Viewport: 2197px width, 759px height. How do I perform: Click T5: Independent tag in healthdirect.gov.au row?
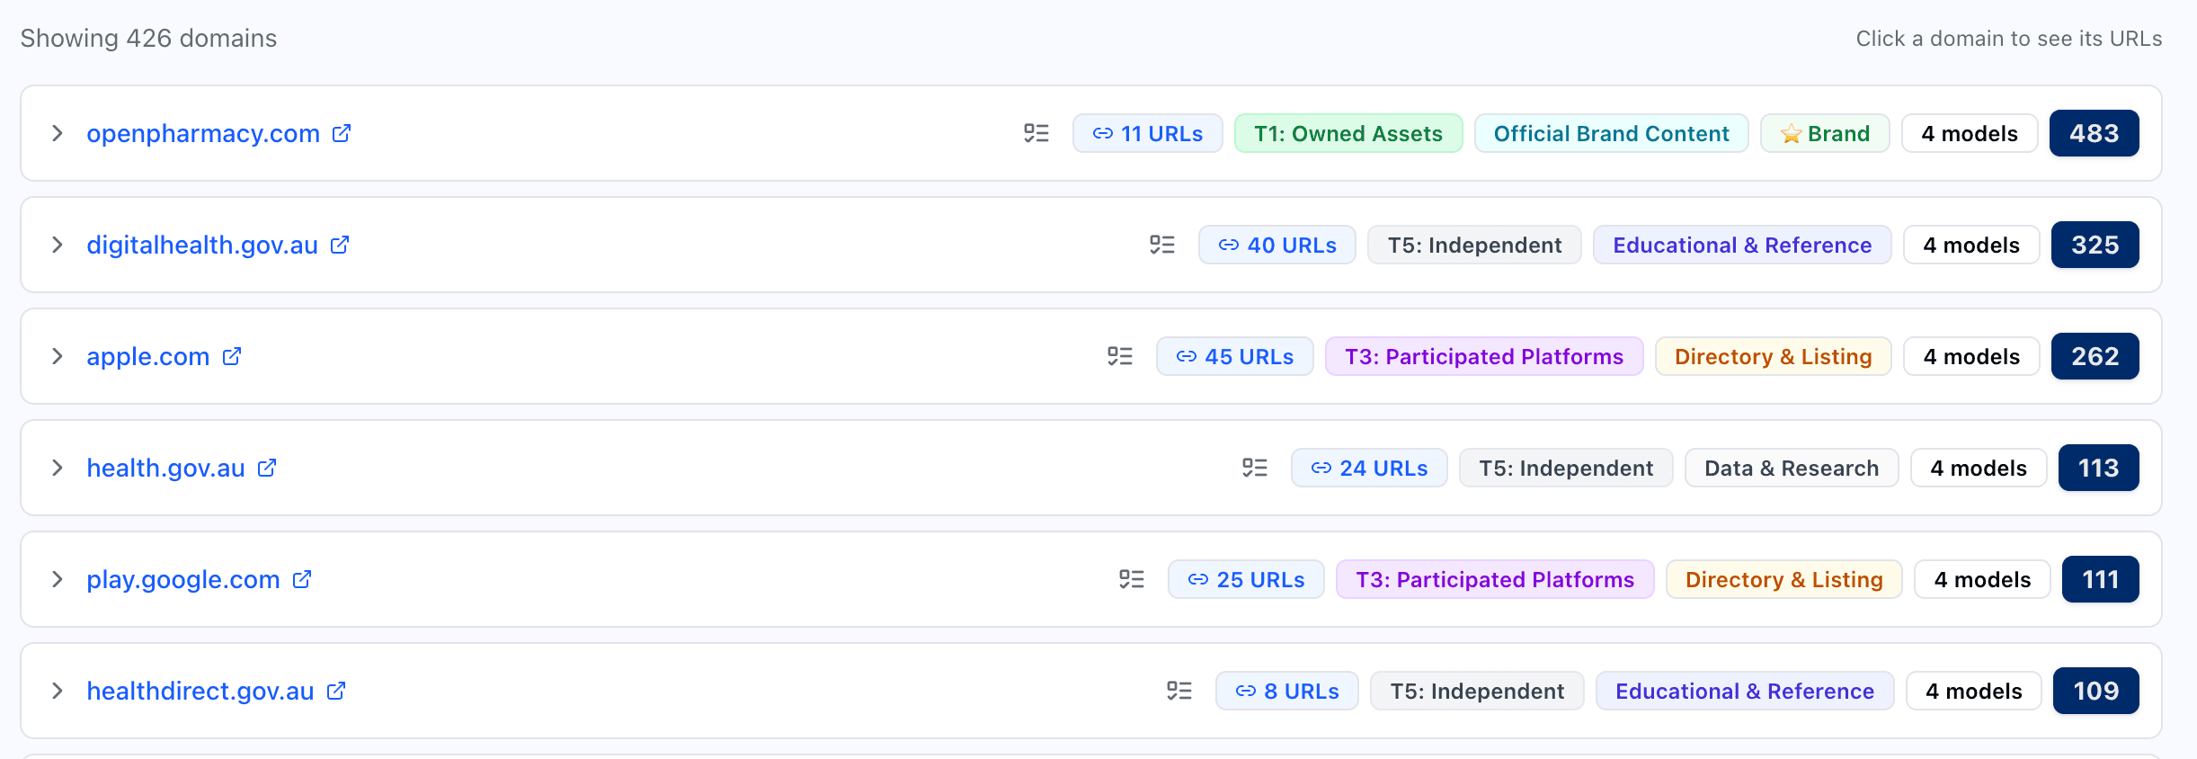click(x=1477, y=691)
